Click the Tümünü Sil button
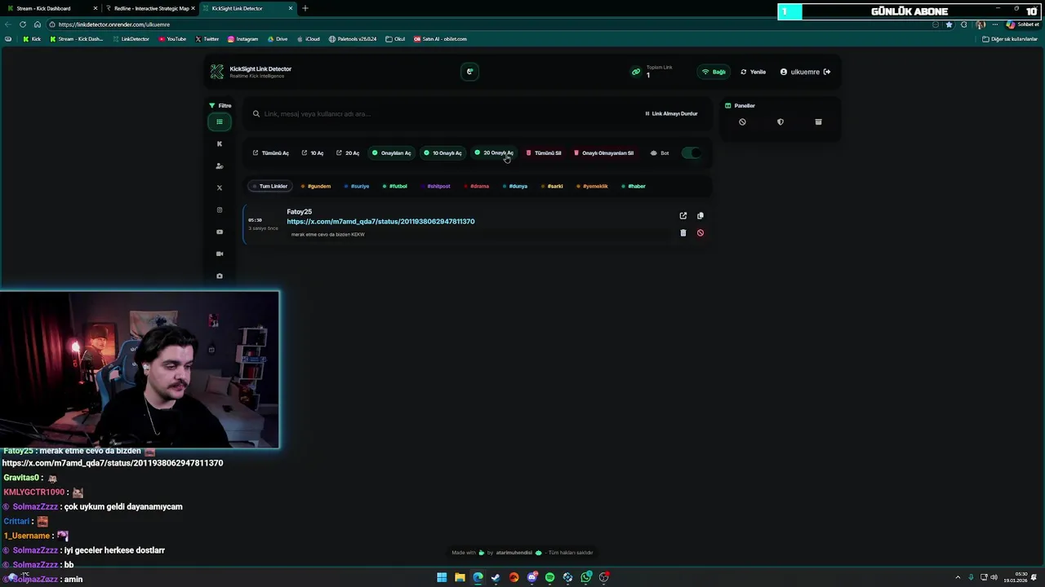Viewport: 1045px width, 587px height. click(x=544, y=153)
